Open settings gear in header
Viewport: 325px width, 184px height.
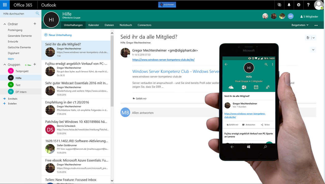click(x=299, y=5)
